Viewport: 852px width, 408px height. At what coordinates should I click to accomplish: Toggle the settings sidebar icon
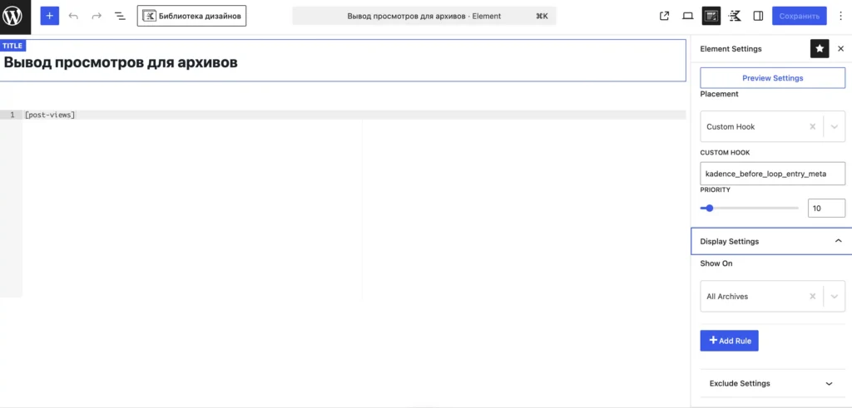pyautogui.click(x=758, y=16)
